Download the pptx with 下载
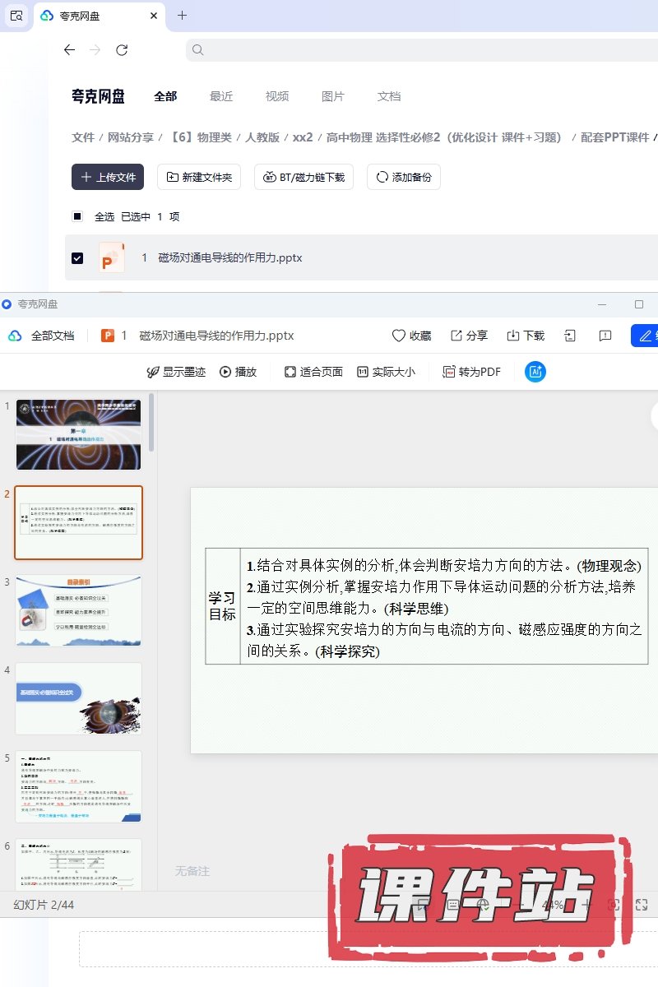The height and width of the screenshot is (987, 658). coord(525,336)
